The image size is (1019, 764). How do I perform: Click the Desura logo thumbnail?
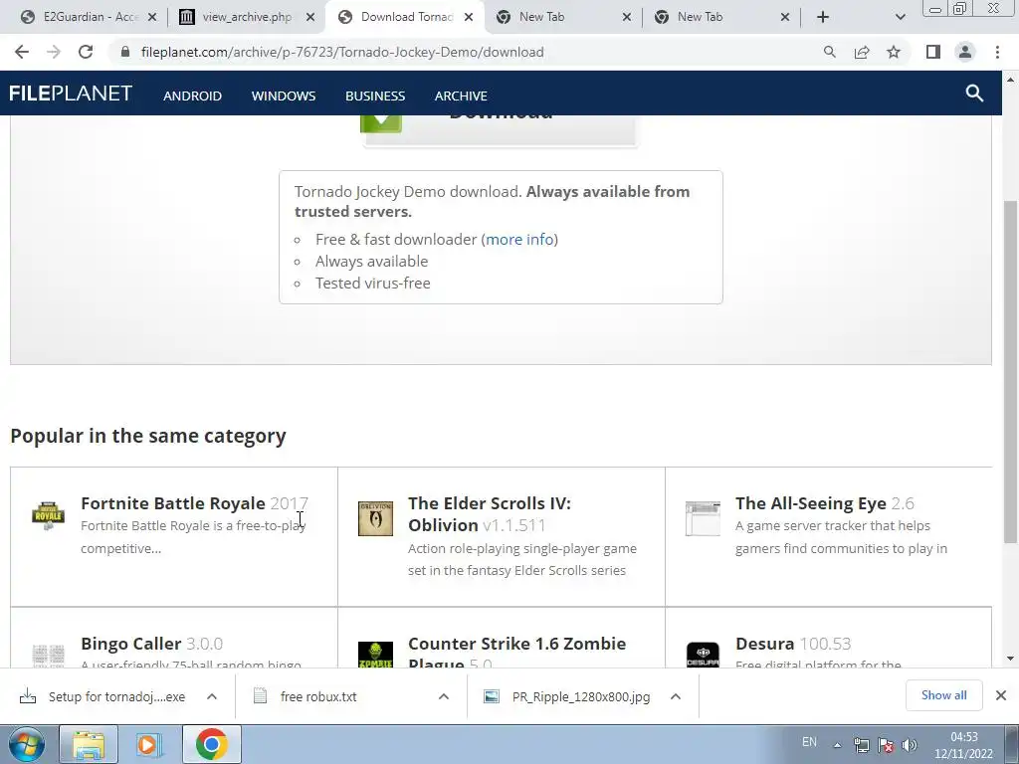pyautogui.click(x=703, y=655)
